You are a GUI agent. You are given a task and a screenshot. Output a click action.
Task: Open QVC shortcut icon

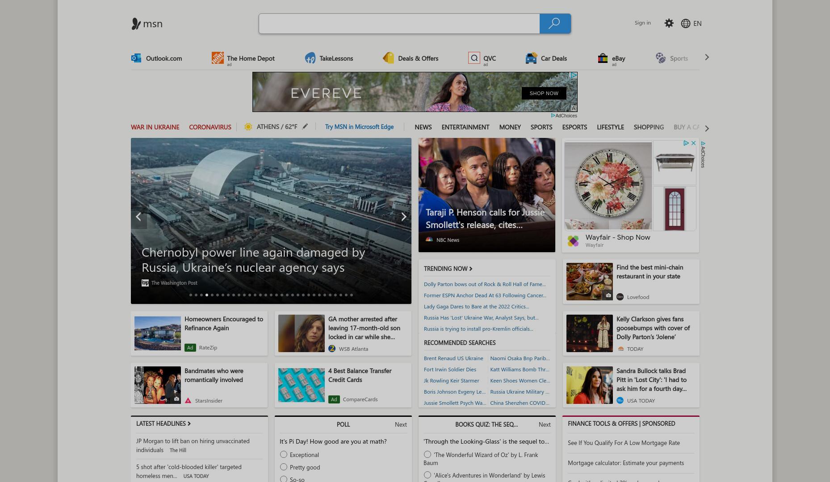[x=474, y=58]
